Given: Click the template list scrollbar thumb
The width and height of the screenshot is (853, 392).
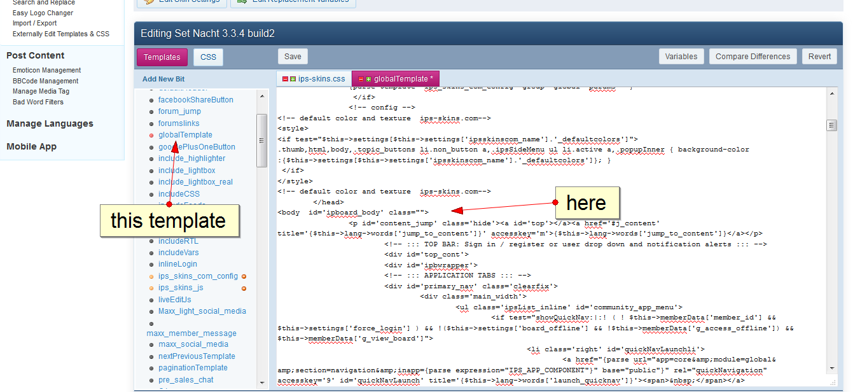Looking at the screenshot, I should point(261,141).
